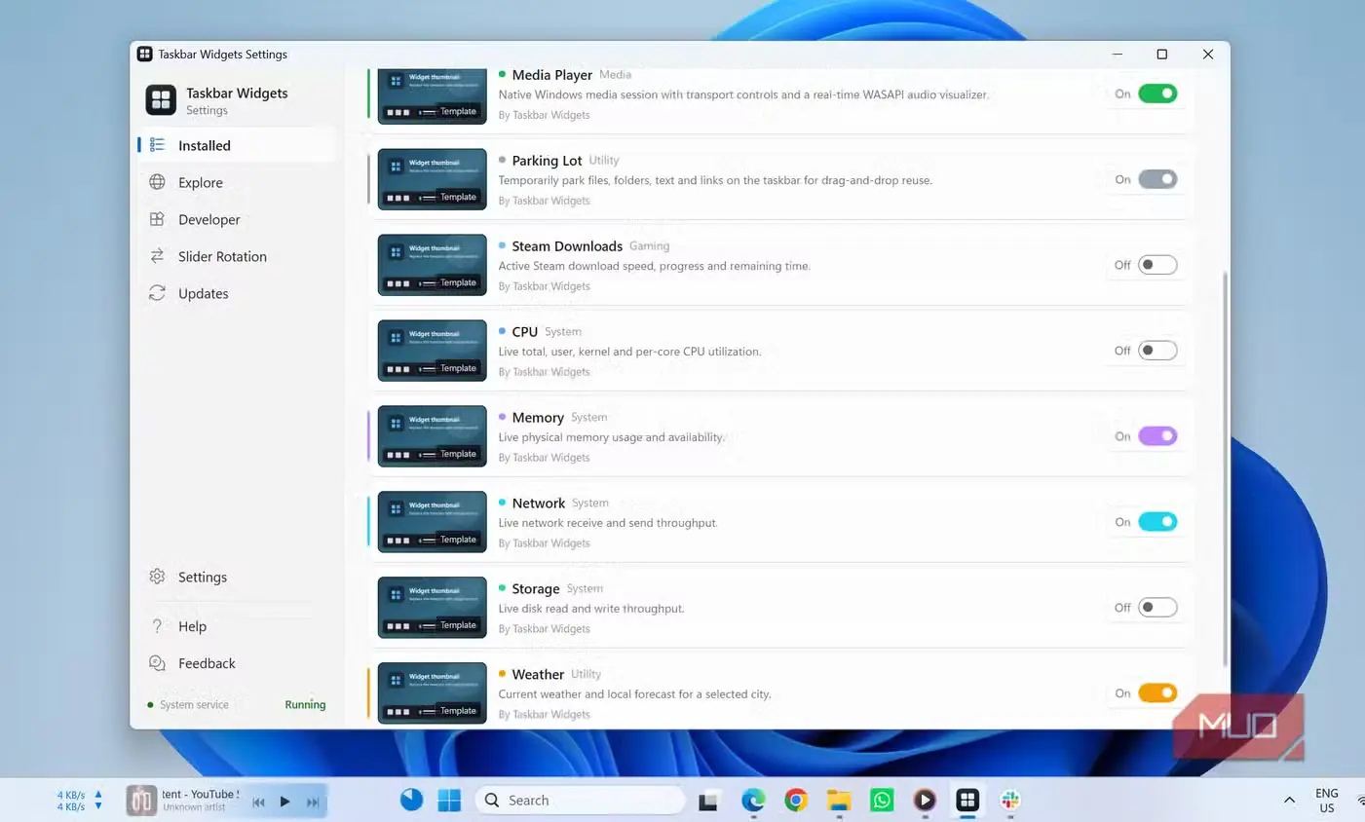Click ENG US language indicator in tray
The height and width of the screenshot is (822, 1365).
pos(1326,801)
